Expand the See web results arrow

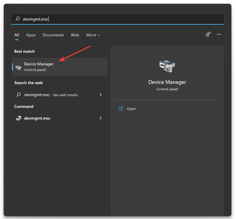(101, 95)
